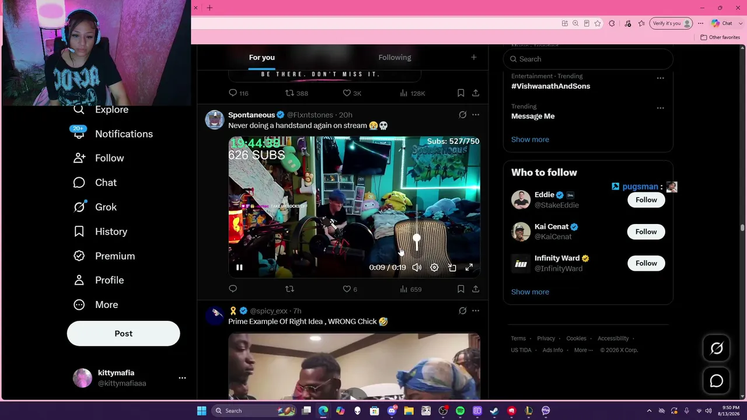Open the #VishwanathAndSons trend

[x=550, y=86]
